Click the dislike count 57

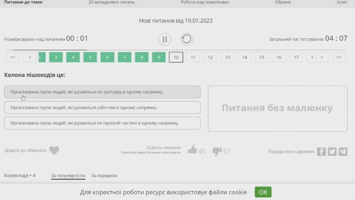pyautogui.click(x=227, y=151)
